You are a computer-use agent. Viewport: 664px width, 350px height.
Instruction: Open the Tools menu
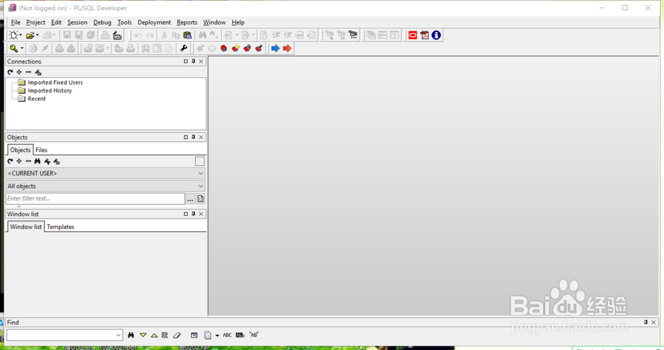125,23
